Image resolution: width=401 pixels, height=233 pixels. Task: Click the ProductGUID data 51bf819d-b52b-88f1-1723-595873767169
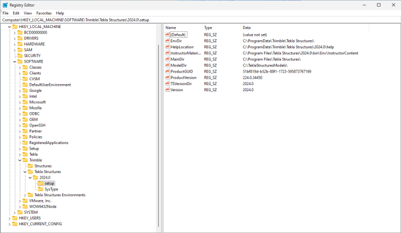click(277, 71)
